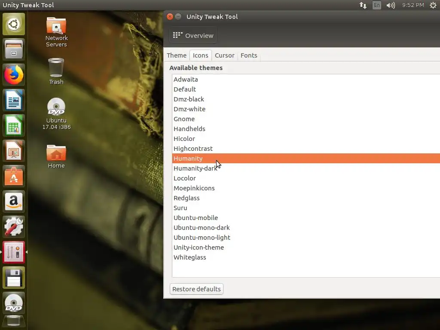Select the Hicolor icon theme

click(x=306, y=139)
